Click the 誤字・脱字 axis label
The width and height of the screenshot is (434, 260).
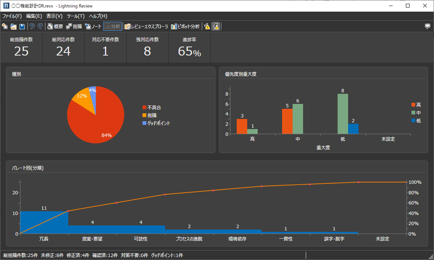pos(334,239)
